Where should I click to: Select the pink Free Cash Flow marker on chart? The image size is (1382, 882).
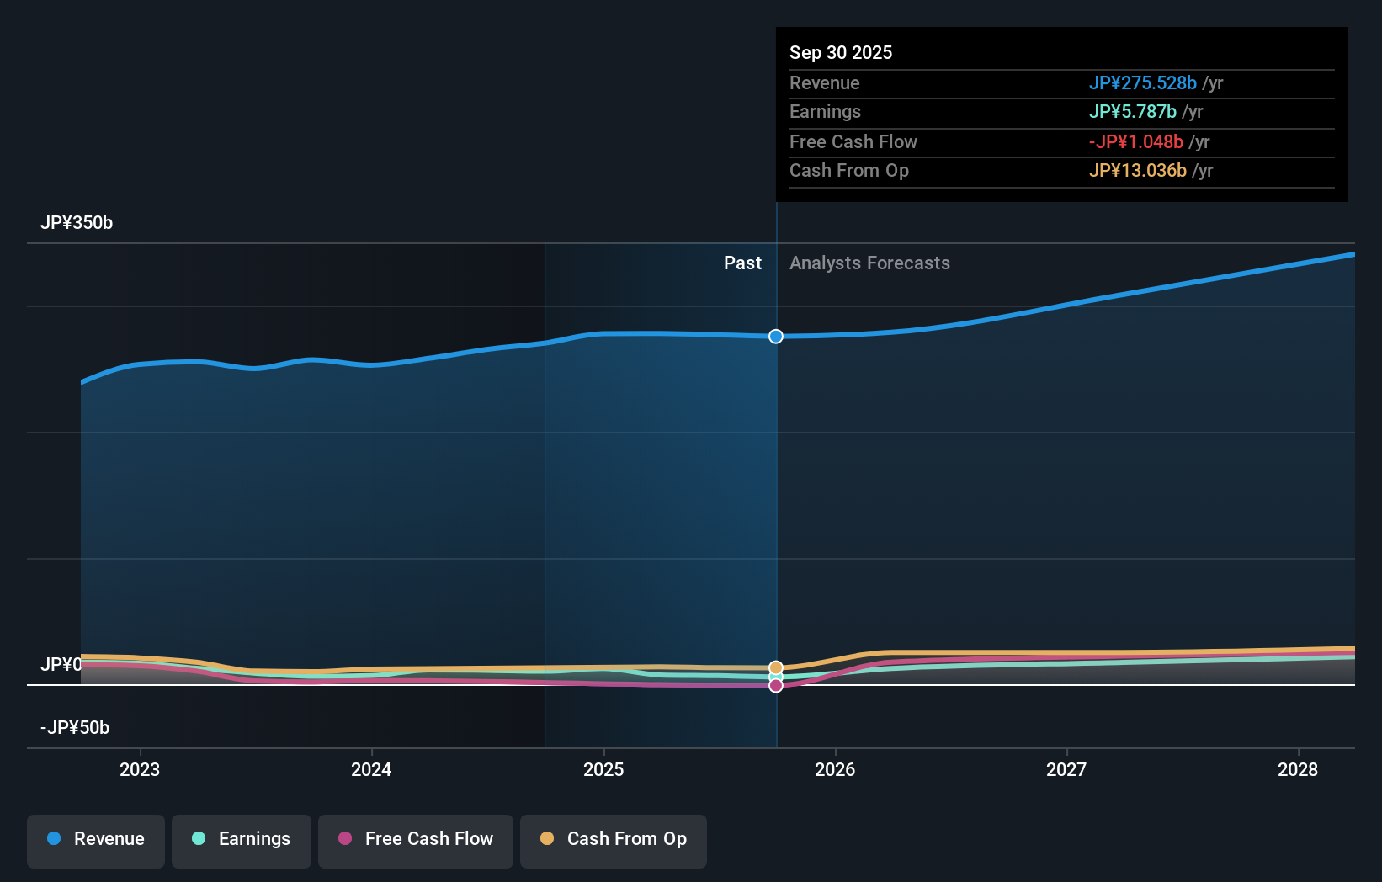tap(775, 686)
